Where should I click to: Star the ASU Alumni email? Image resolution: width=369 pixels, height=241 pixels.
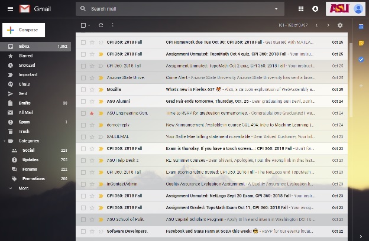click(92, 102)
